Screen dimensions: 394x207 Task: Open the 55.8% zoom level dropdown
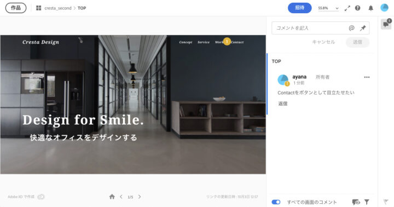[328, 8]
